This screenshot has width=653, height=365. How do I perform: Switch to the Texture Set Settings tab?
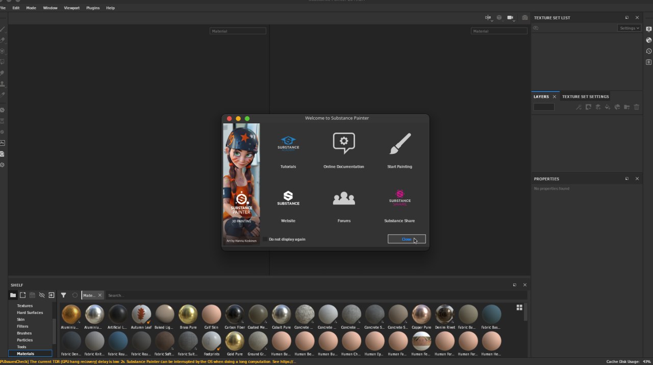[585, 96]
